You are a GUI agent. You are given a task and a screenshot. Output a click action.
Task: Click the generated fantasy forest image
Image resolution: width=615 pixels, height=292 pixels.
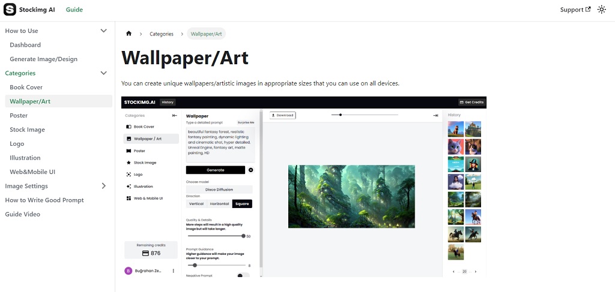351,196
